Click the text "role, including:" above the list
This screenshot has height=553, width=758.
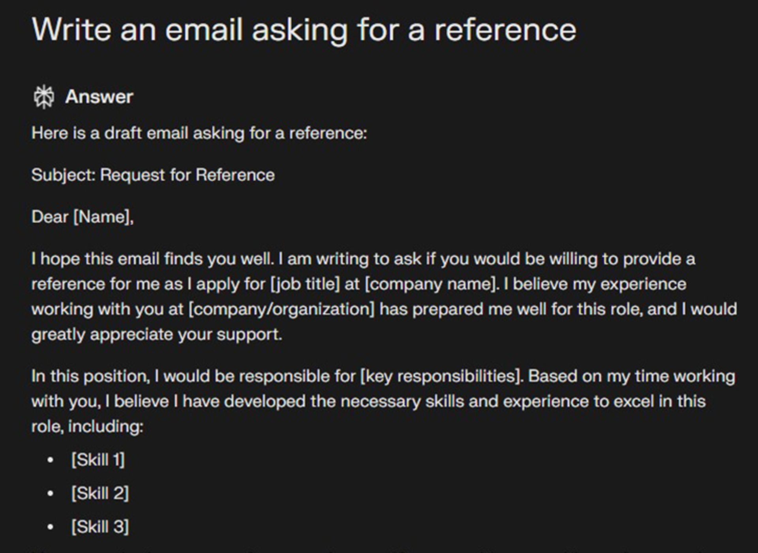(87, 426)
